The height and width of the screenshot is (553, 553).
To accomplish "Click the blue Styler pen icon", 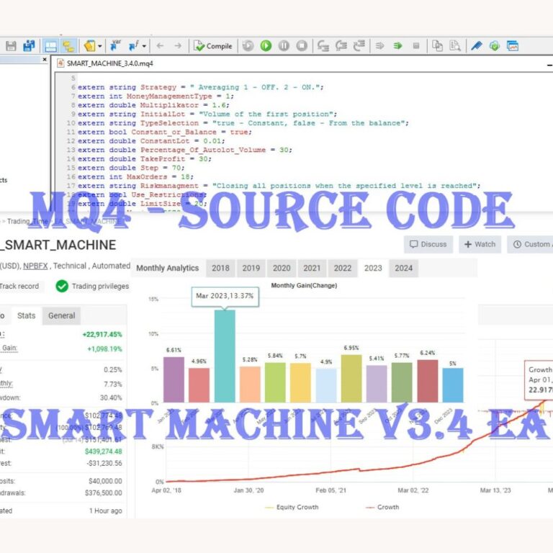I will point(477,46).
